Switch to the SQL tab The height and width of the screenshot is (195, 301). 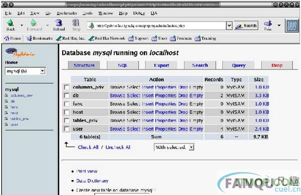click(x=123, y=65)
